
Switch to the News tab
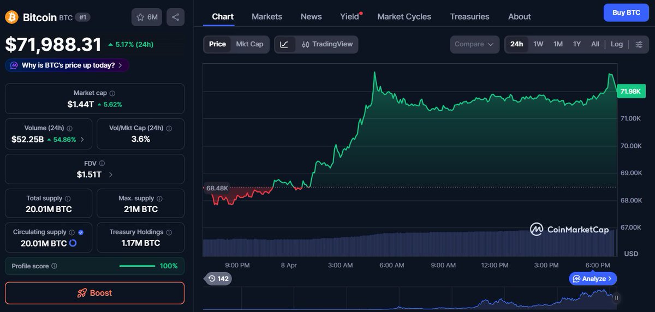coord(311,16)
